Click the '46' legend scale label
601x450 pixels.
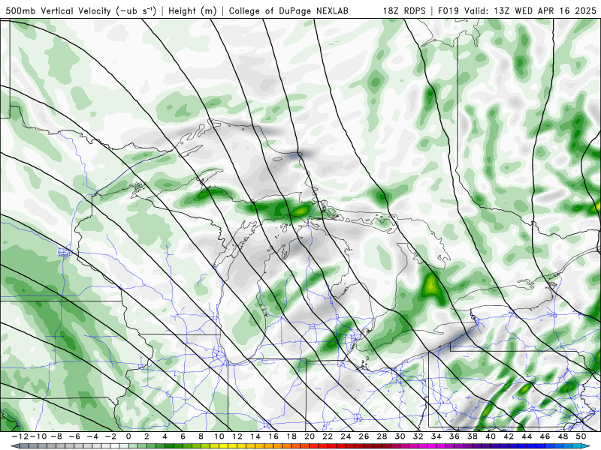[545, 436]
